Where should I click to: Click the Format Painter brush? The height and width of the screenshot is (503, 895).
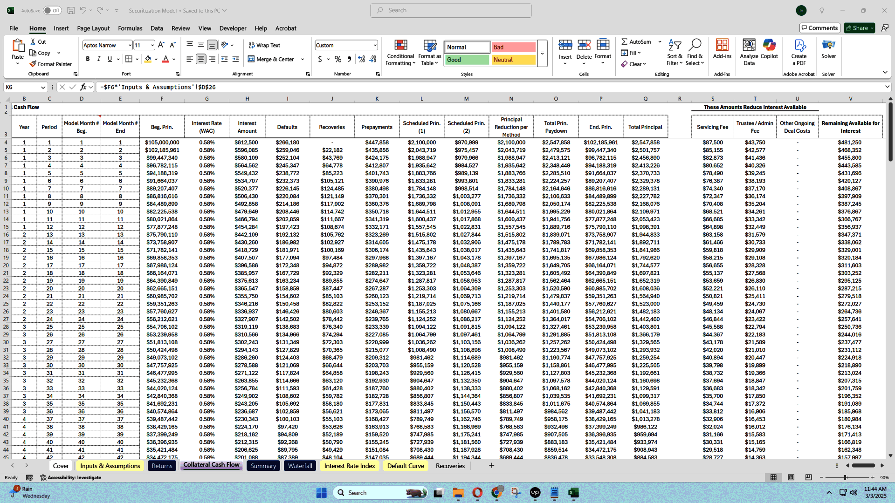(50, 64)
